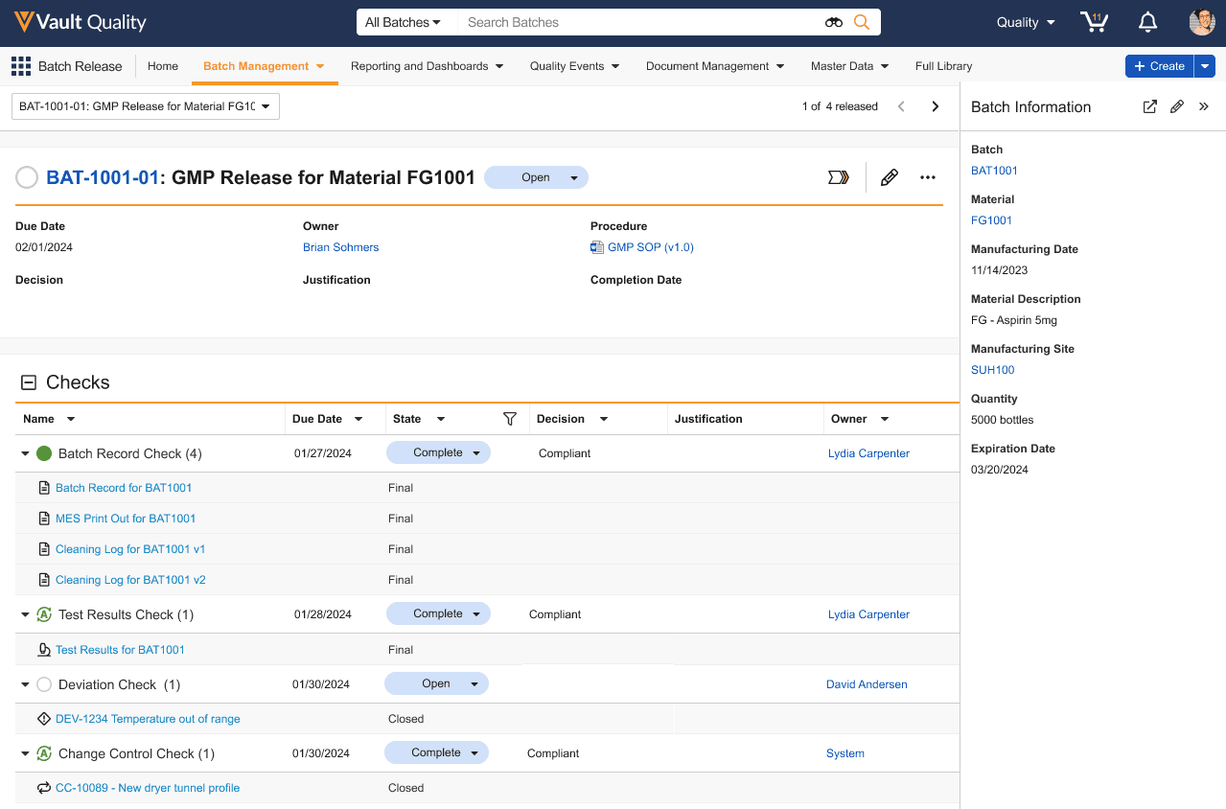1226x809 pixels.
Task: Open the All Batches search scope dropdown
Action: pos(403,22)
